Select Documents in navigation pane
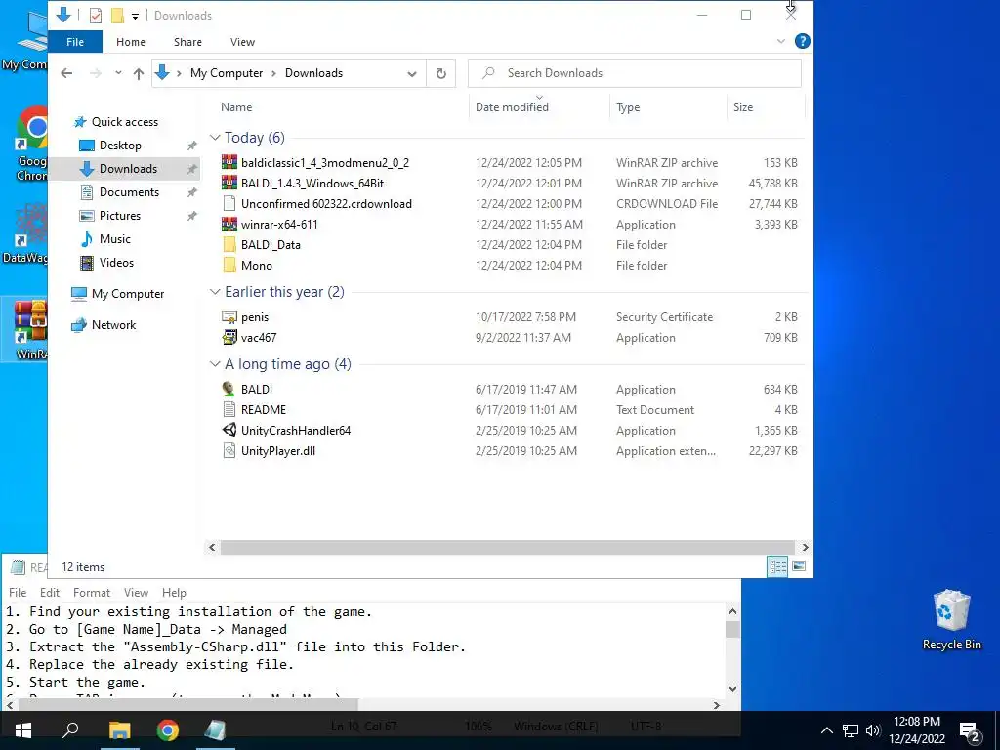The image size is (1000, 750). click(x=129, y=192)
